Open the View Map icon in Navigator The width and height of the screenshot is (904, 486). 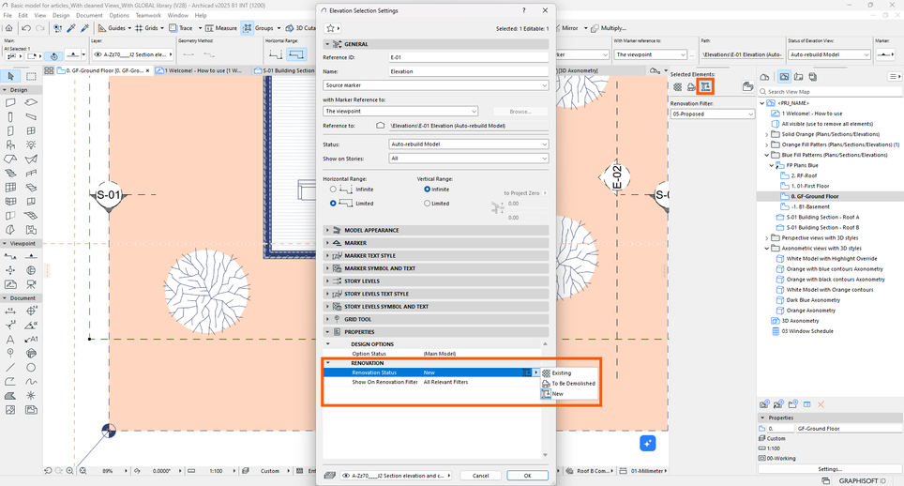pyautogui.click(x=784, y=77)
